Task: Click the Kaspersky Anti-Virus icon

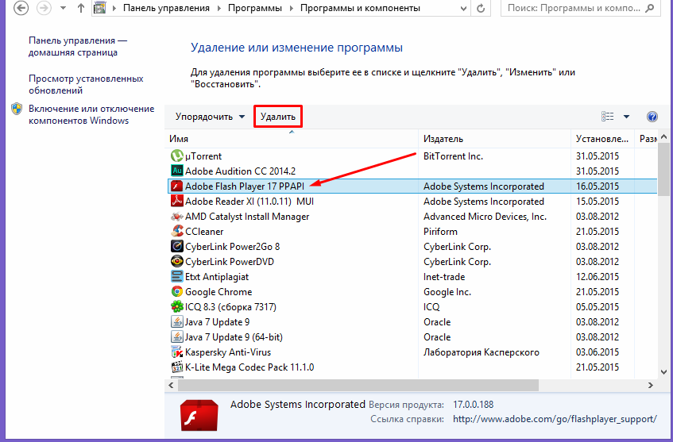Action: click(177, 352)
